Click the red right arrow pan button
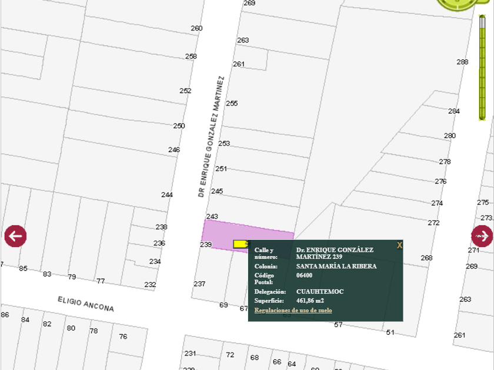 click(x=482, y=236)
